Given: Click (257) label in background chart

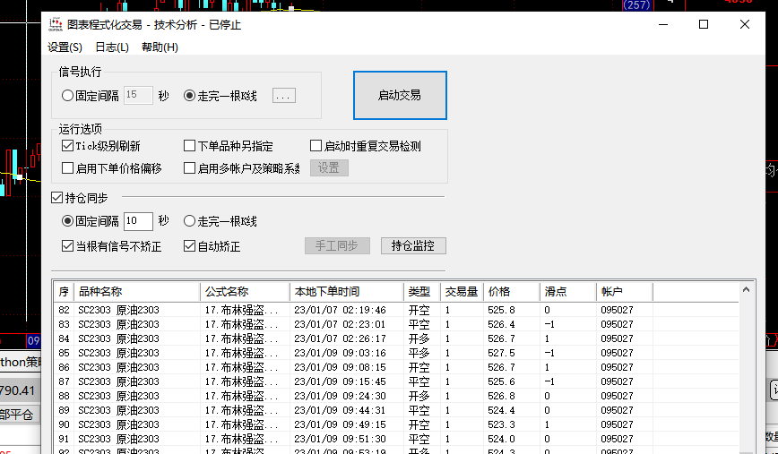Looking at the screenshot, I should 636,5.
